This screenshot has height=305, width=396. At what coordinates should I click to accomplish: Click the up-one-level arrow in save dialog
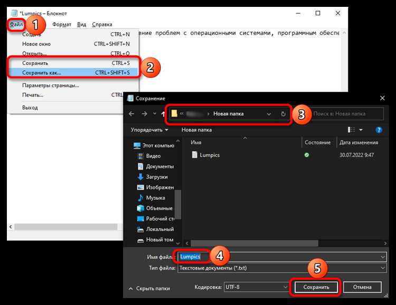(163, 114)
